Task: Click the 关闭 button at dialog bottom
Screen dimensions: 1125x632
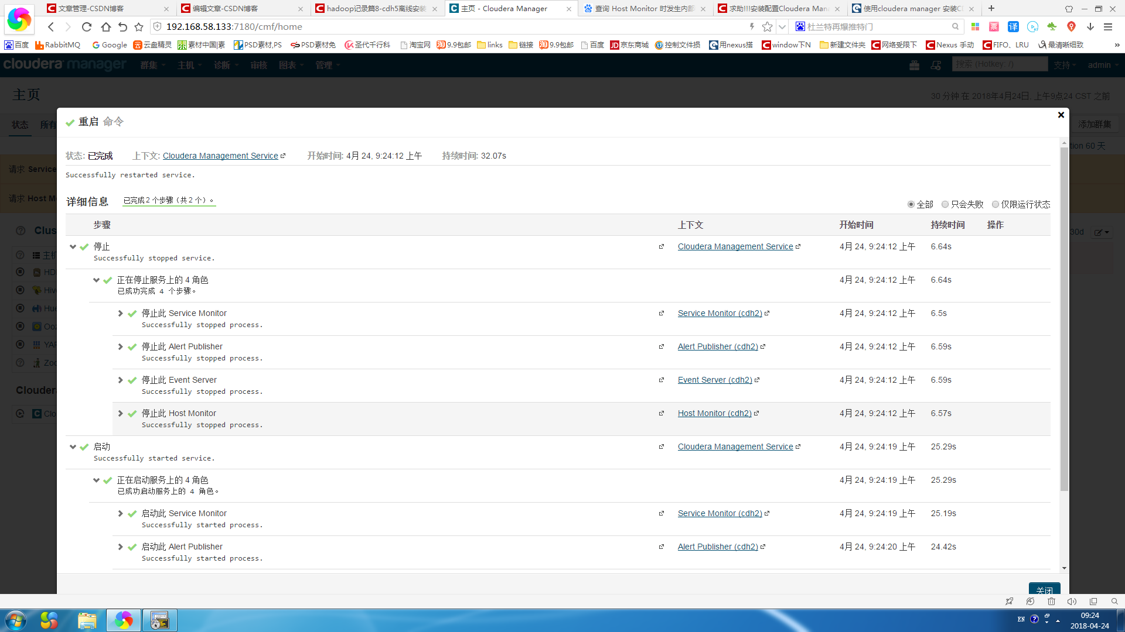Action: pyautogui.click(x=1044, y=589)
